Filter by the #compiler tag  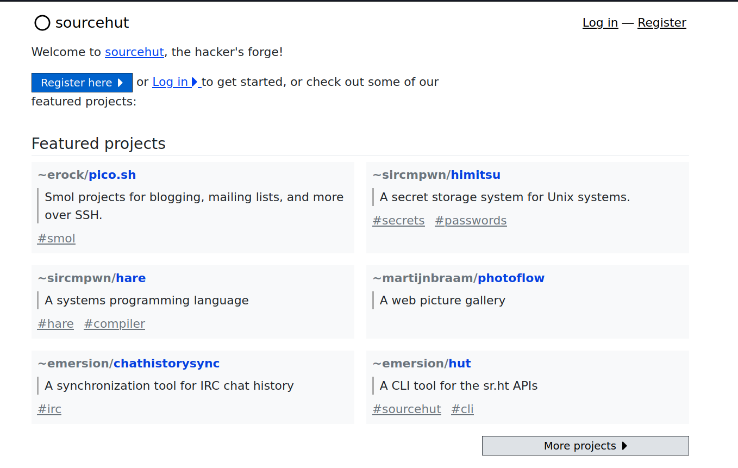click(x=115, y=324)
